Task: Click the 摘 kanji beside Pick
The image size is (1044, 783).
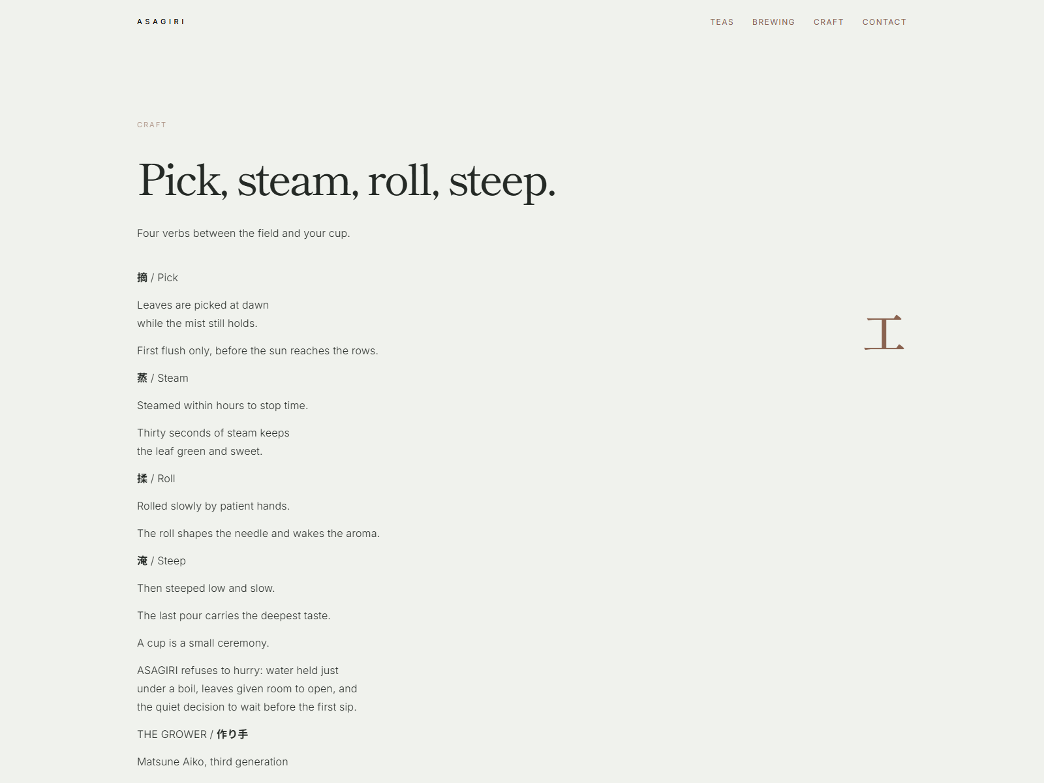Action: coord(142,277)
